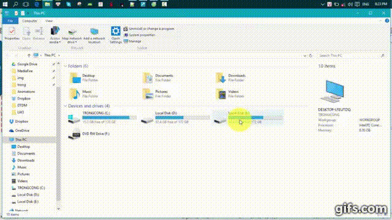Open Pictures under This PC in sidebar
The width and height of the screenshot is (392, 220).
[23, 174]
